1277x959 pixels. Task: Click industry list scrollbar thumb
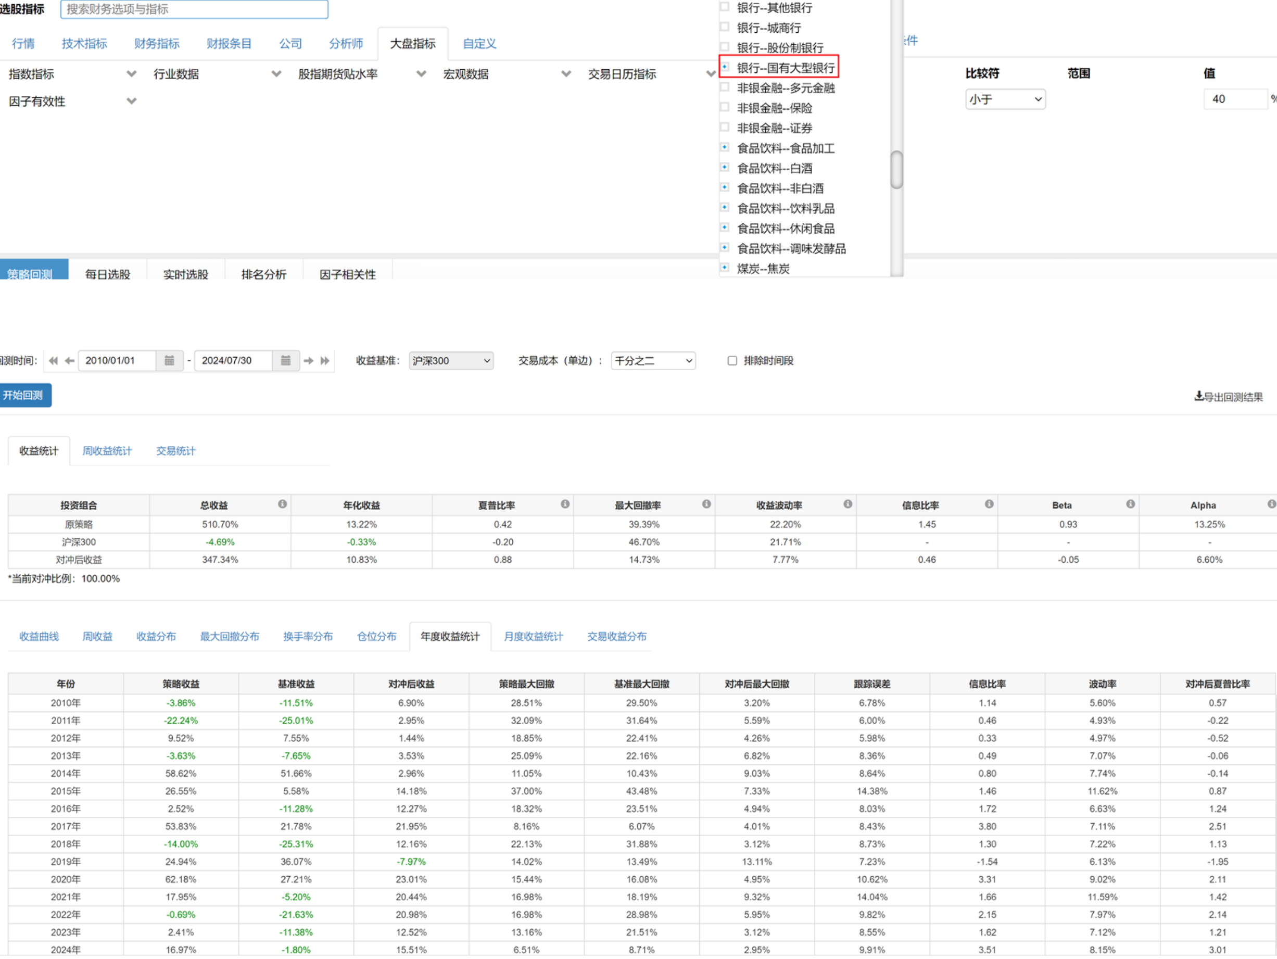pyautogui.click(x=896, y=170)
